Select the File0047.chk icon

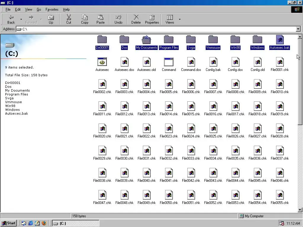coord(102,195)
